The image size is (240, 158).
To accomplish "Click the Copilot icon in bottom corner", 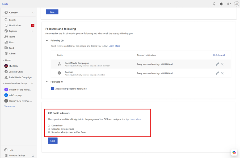I will [x=234, y=152].
